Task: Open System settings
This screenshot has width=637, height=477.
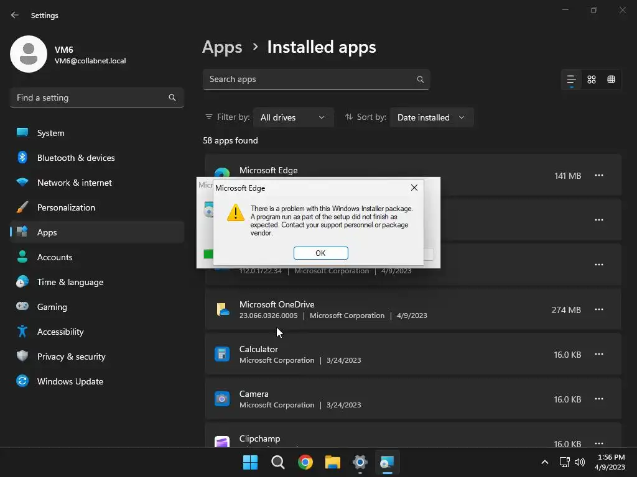Action: (96, 133)
